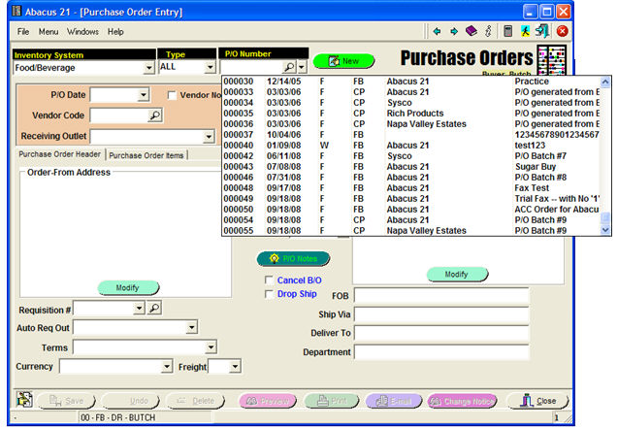
Task: Check the Drop Ship checkbox
Action: (x=269, y=294)
